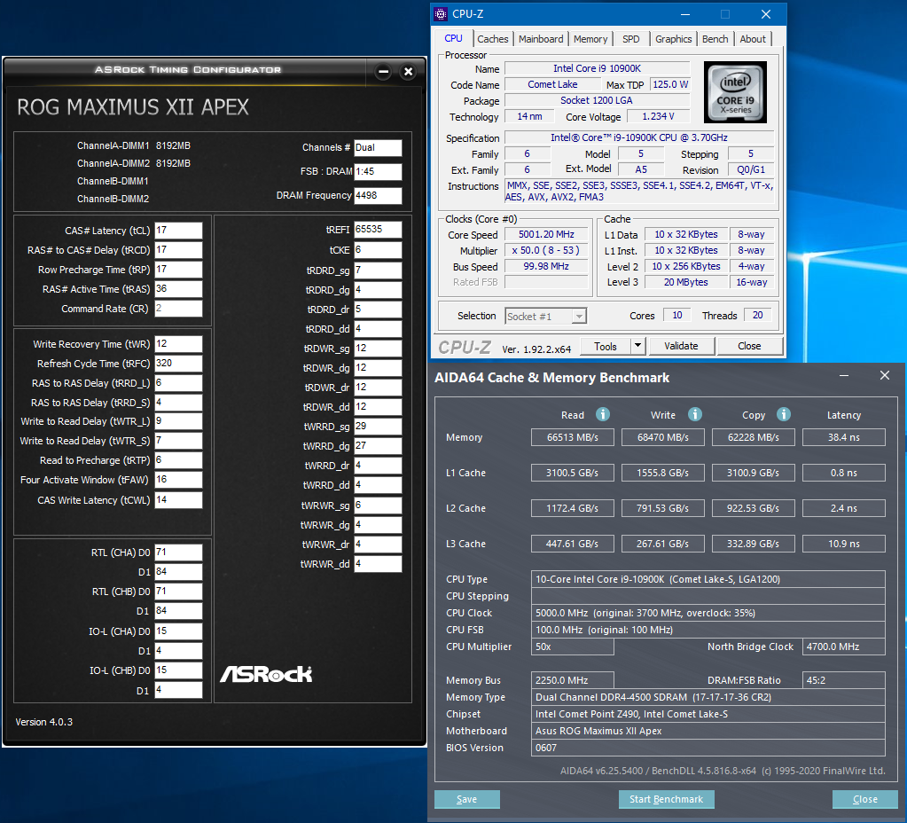
Task: Click the Refresh Cycle Time (tRFC) field
Action: [x=179, y=364]
